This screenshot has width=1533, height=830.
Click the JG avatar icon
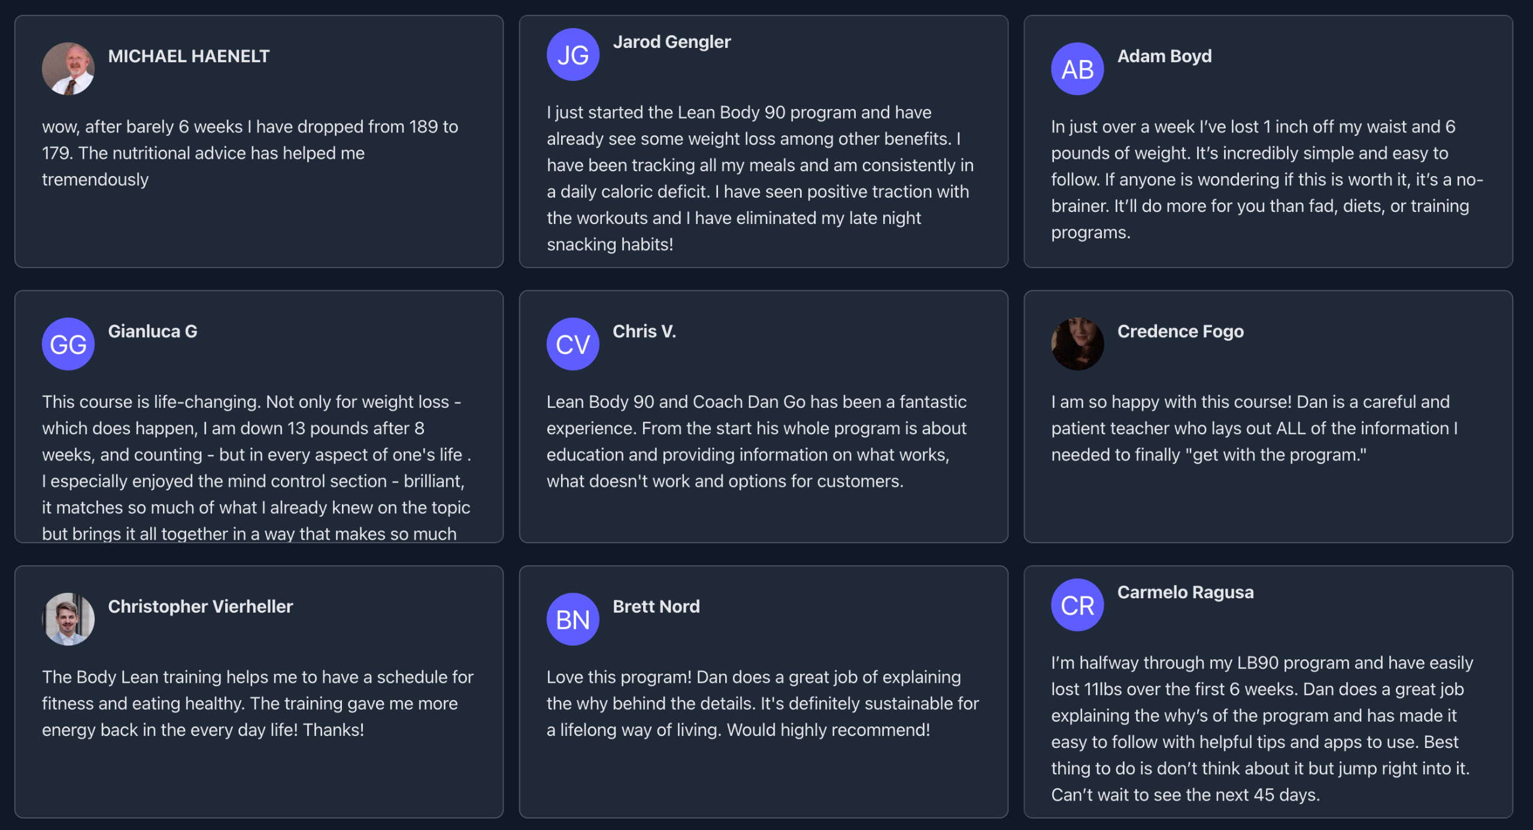(x=572, y=54)
